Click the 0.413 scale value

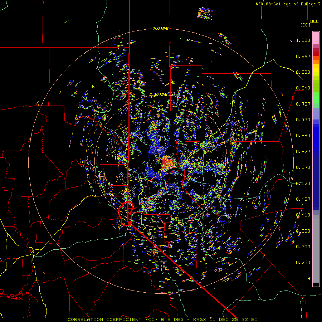click(303, 215)
